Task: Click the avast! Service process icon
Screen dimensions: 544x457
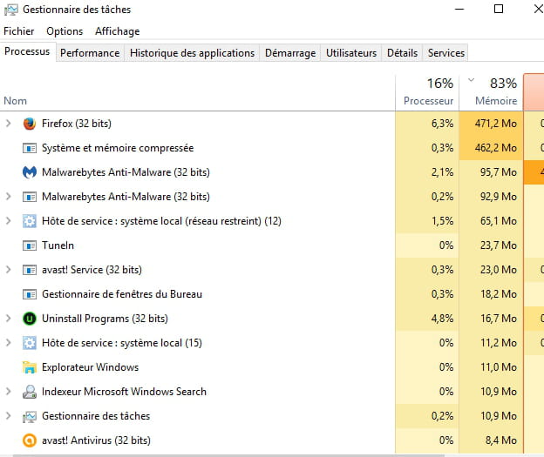Action: (x=30, y=270)
